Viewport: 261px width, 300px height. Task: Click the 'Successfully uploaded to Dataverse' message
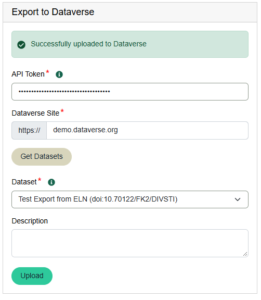point(88,44)
